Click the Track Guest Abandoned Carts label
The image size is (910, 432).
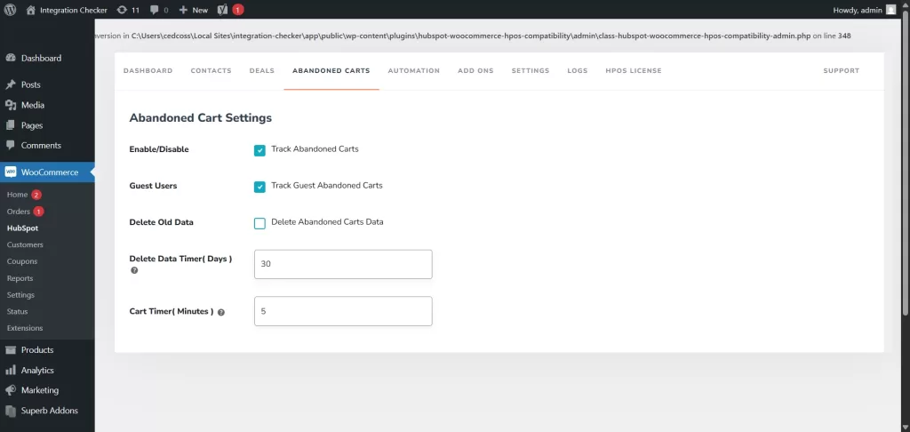click(x=327, y=186)
